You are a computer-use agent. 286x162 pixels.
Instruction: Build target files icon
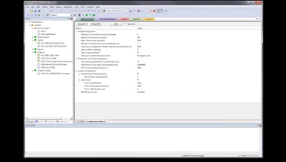[x=32, y=15]
